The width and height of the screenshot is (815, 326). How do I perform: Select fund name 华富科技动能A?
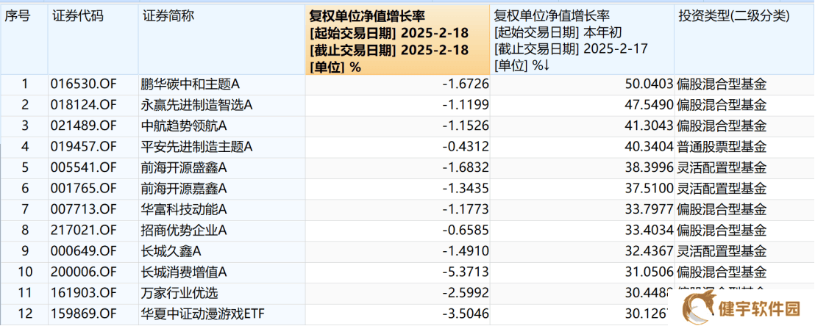pyautogui.click(x=184, y=209)
